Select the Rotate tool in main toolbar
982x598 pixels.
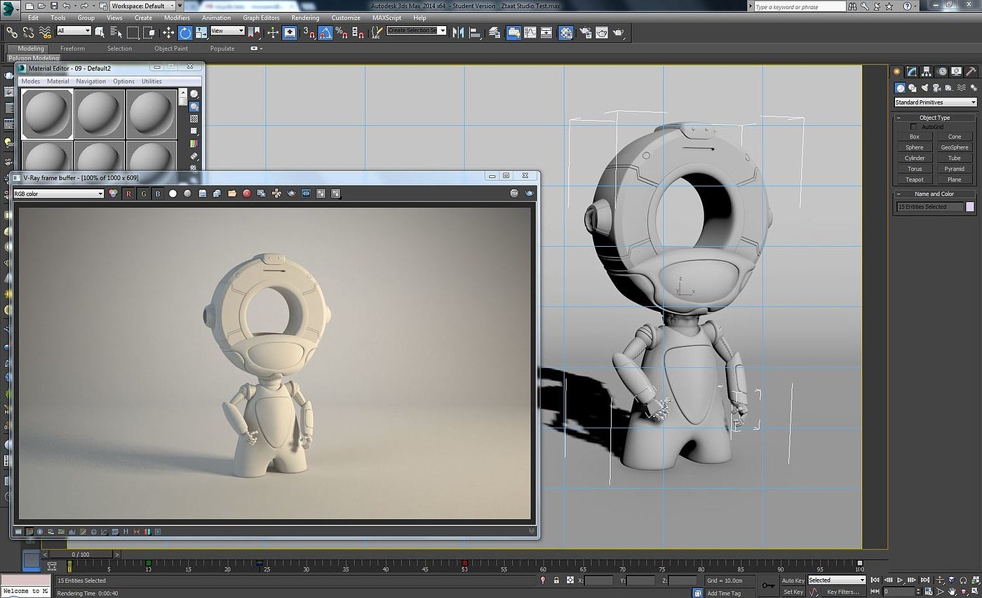[x=185, y=32]
